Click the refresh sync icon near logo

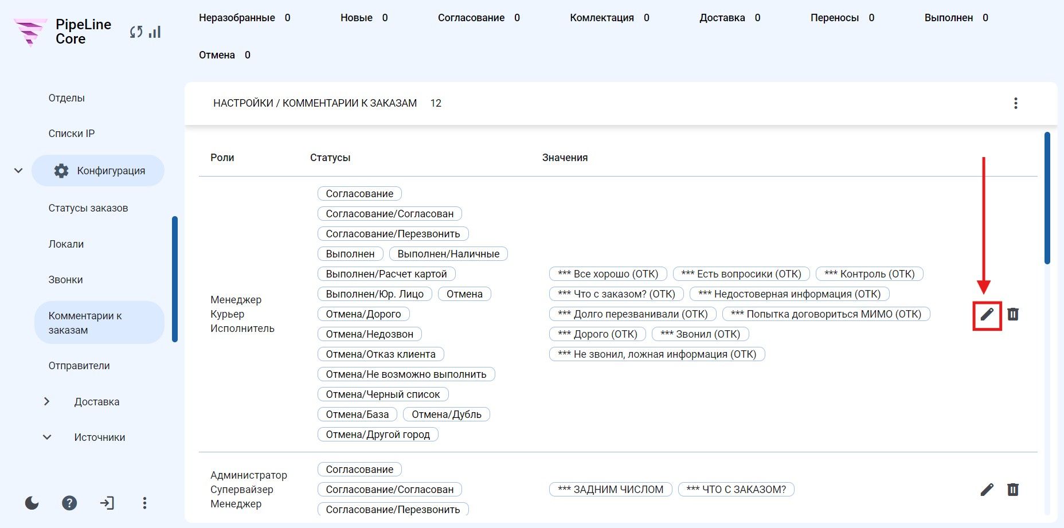(x=136, y=32)
